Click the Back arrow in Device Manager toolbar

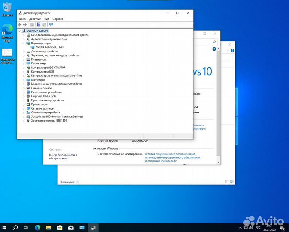click(x=20, y=24)
